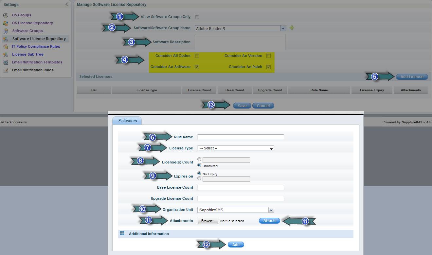The width and height of the screenshot is (432, 255).
Task: Select the Unlimited license count radio button
Action: click(x=199, y=165)
